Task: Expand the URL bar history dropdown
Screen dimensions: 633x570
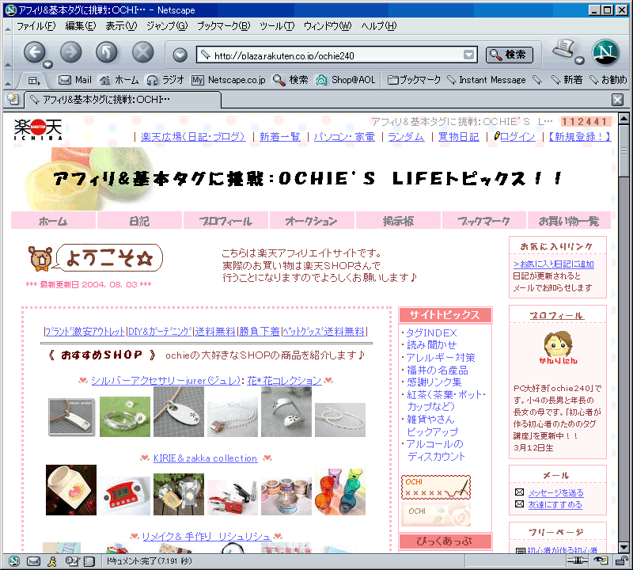Action: coord(468,55)
